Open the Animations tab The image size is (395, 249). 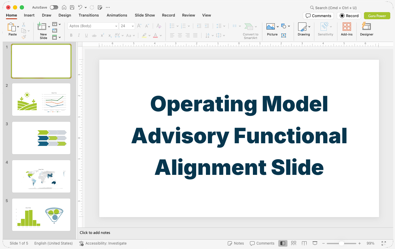(117, 15)
